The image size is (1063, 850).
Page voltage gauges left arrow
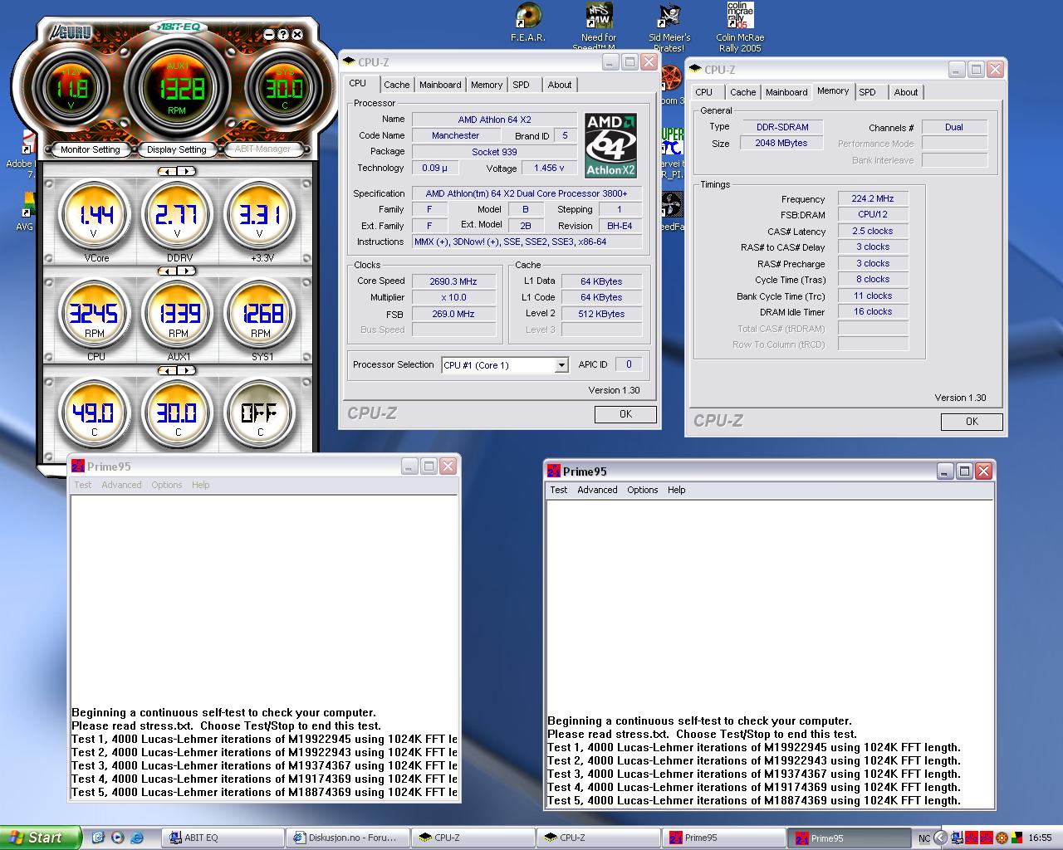click(168, 171)
